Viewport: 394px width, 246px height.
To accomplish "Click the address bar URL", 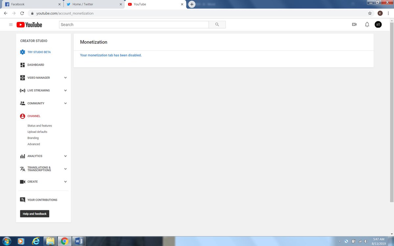I will click(x=65, y=13).
